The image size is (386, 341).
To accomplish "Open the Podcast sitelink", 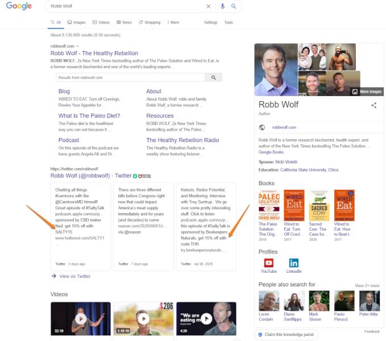I will tap(69, 140).
